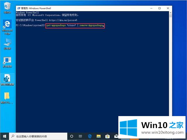Open File Explorer from the taskbar

coord(99,136)
